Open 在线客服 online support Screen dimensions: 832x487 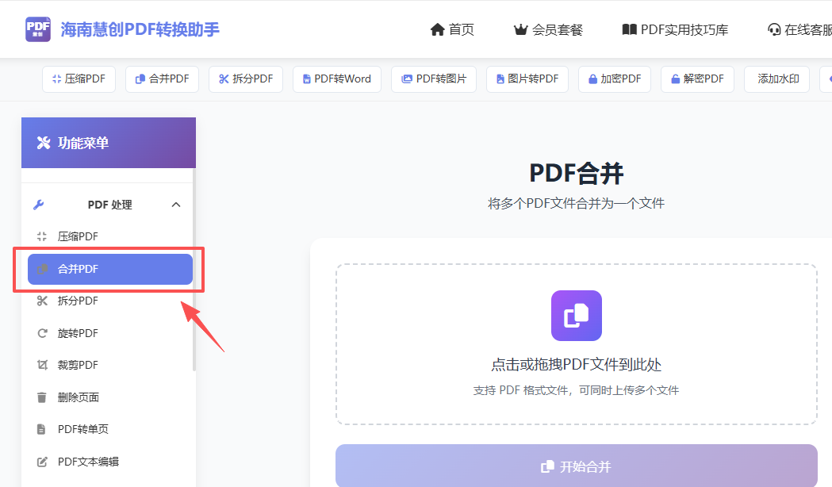(799, 29)
